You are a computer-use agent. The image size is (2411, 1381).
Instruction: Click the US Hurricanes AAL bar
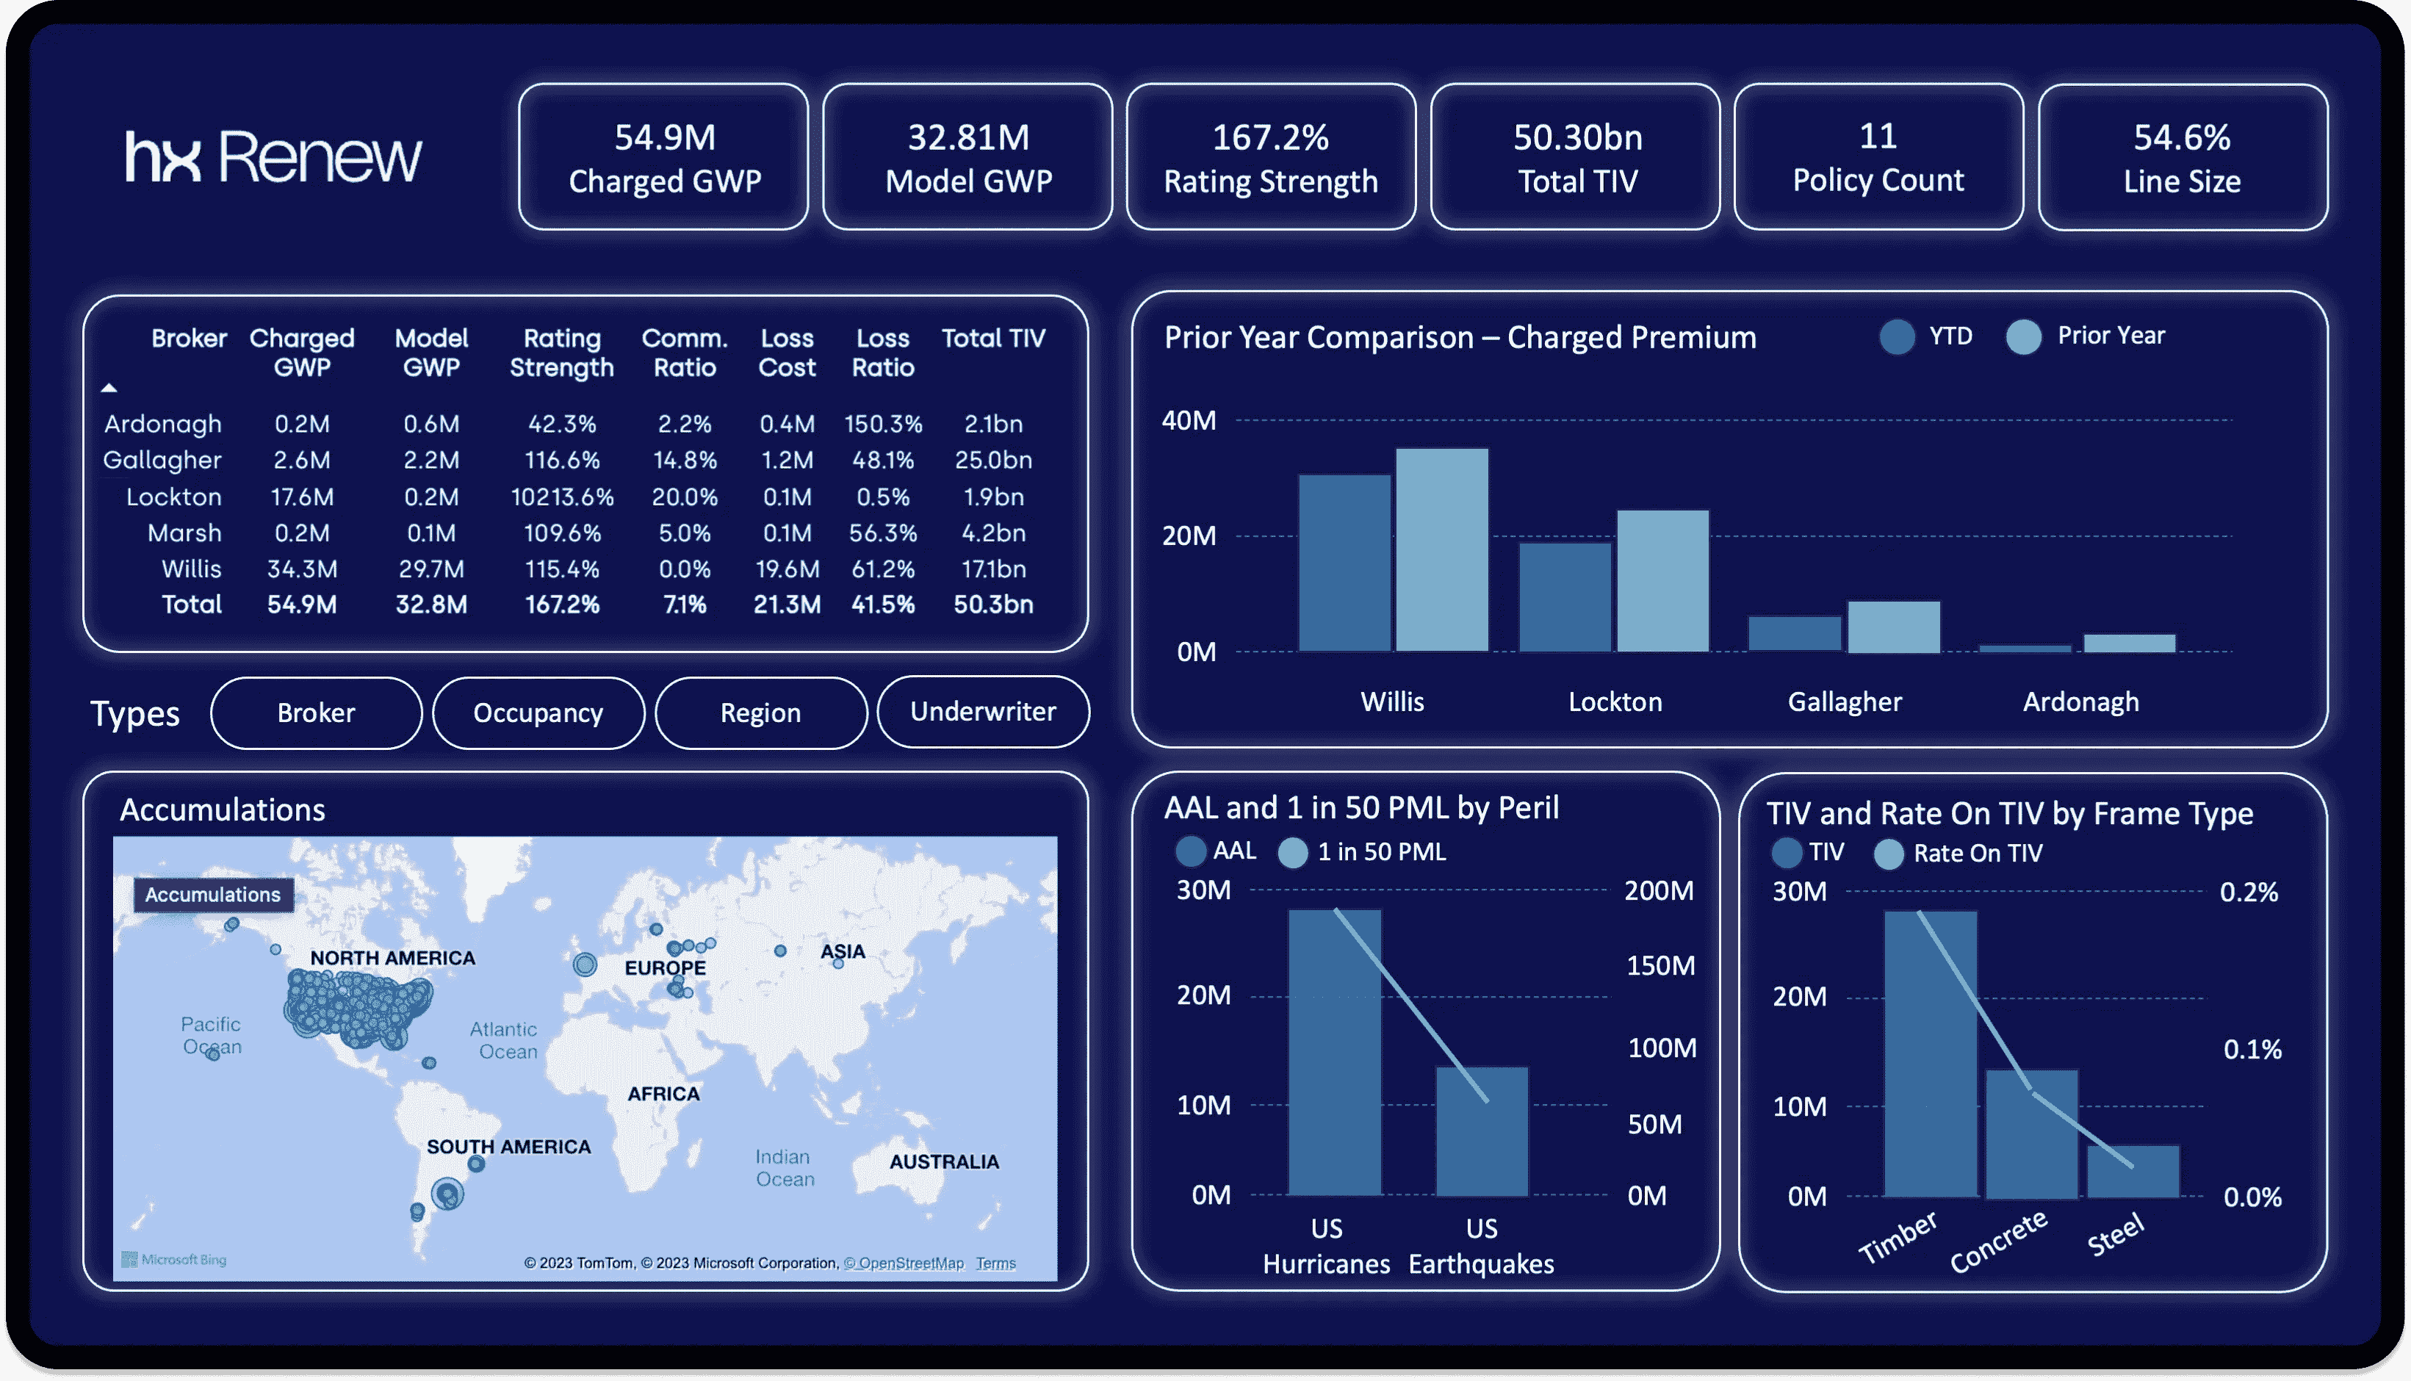pos(1335,1052)
